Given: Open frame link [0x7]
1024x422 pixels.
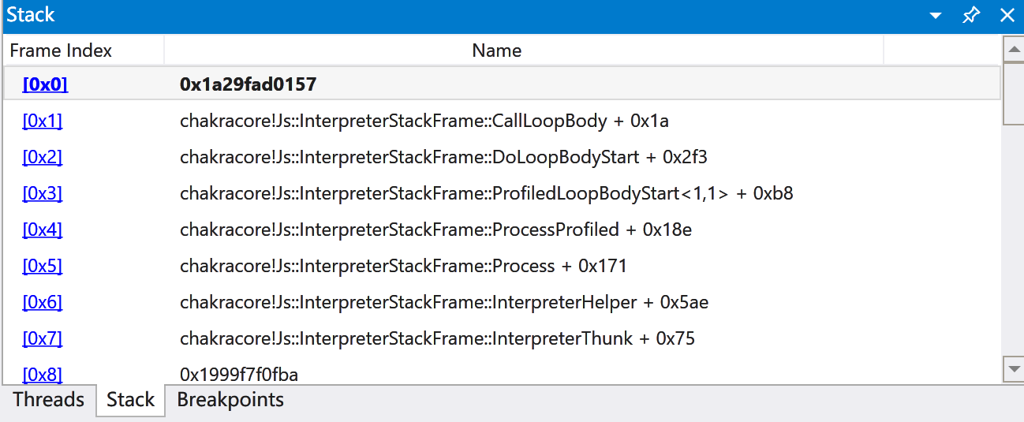Looking at the screenshot, I should click(42, 338).
